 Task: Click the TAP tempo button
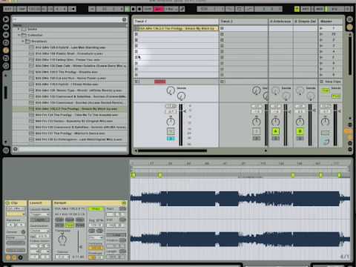[x=22, y=9]
